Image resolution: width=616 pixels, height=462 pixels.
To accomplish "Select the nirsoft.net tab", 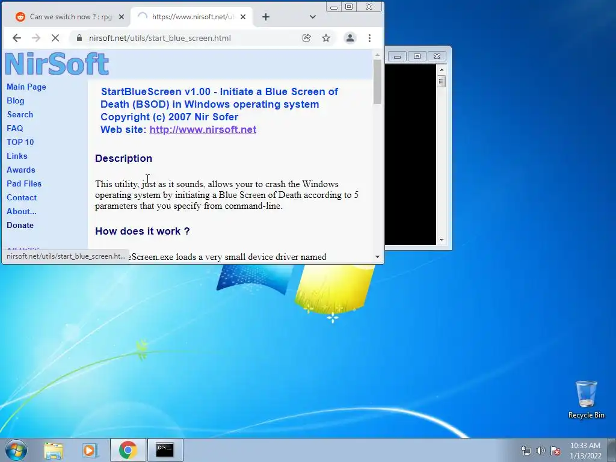I will (x=192, y=17).
